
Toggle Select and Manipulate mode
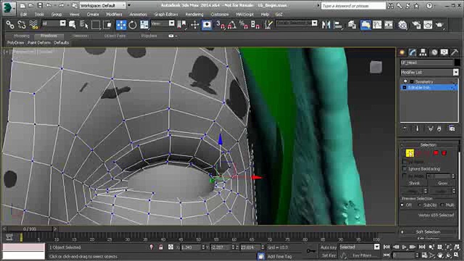(195, 25)
